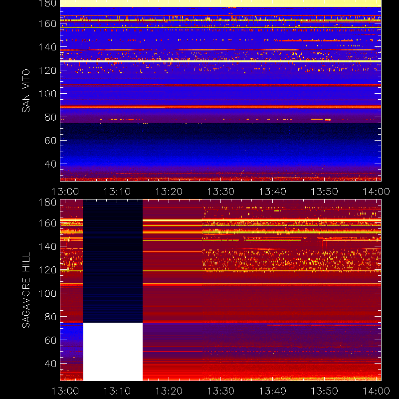Click the 160 tick label on Sagamore Hill plot

47,223
